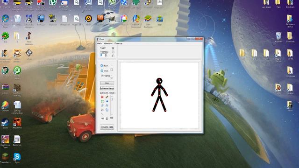Open the Файл menu in Pivot
Viewport: 299px width, 168px height.
pyautogui.click(x=100, y=43)
